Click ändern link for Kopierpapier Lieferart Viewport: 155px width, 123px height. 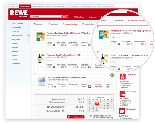pos(84,86)
